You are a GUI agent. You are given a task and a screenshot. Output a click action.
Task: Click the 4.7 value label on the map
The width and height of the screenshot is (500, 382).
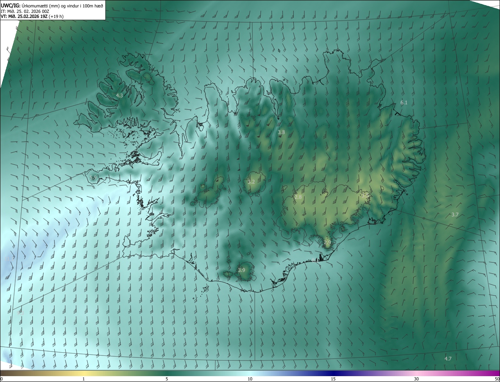pos(448,359)
